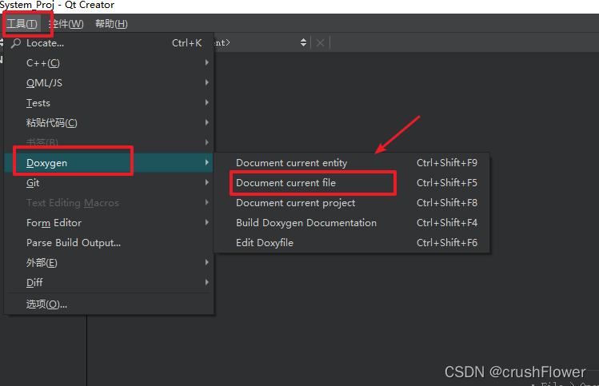This screenshot has height=386, width=599.
Task: Open the 外部(E) submenu
Action: (109, 262)
